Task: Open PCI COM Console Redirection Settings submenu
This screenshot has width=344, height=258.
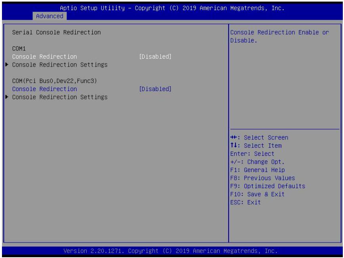Action: (x=60, y=97)
